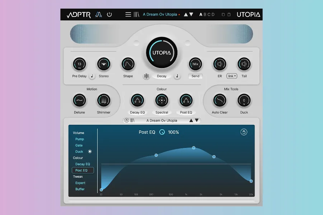Toggle Decay tempo sync note button
This screenshot has width=323, height=215.
click(x=177, y=76)
